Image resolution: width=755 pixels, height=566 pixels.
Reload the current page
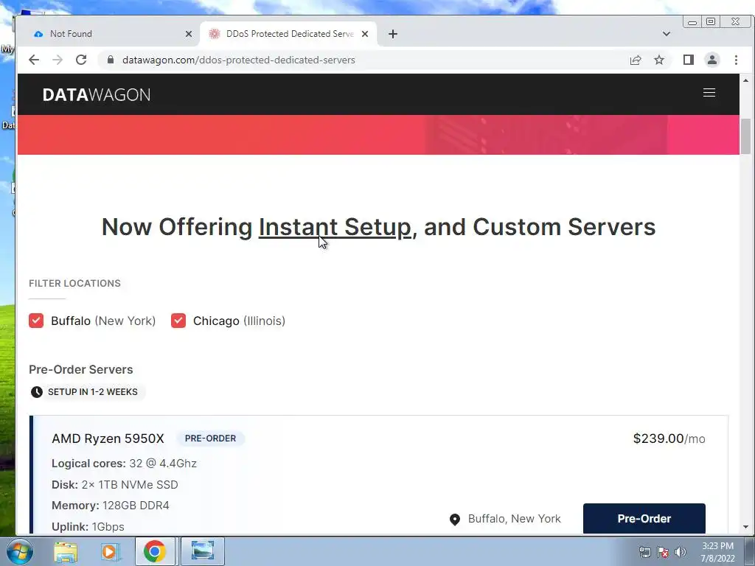point(81,60)
